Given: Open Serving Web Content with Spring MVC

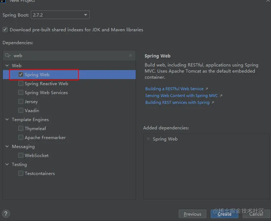Looking at the screenshot, I should 182,96.
